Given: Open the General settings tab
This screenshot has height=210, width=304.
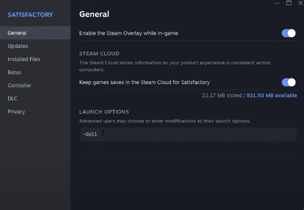Looking at the screenshot, I should pos(35,33).
